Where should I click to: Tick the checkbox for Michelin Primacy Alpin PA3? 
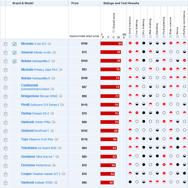click(6, 70)
